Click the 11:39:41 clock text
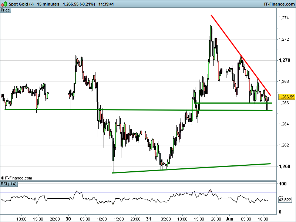The image size is (296, 222). tap(106, 4)
